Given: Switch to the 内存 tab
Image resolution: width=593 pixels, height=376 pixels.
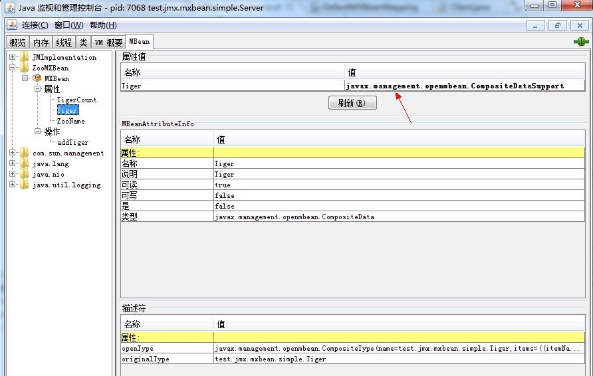Looking at the screenshot, I should coord(41,43).
